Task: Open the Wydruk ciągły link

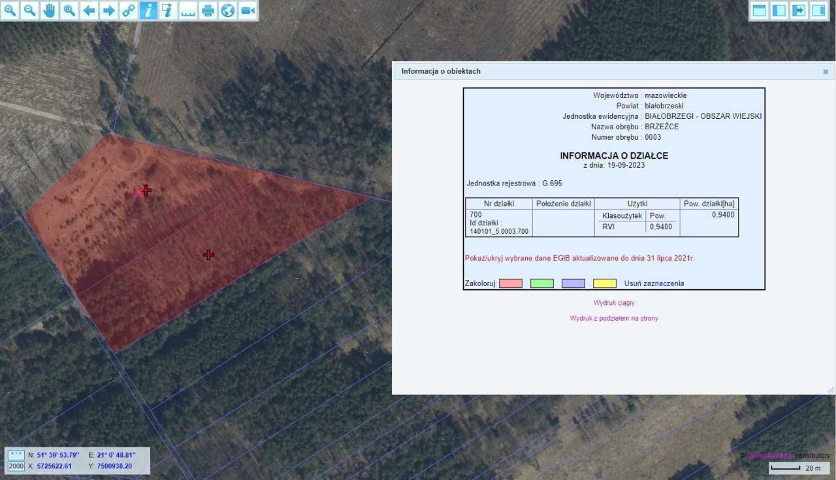Action: 614,303
